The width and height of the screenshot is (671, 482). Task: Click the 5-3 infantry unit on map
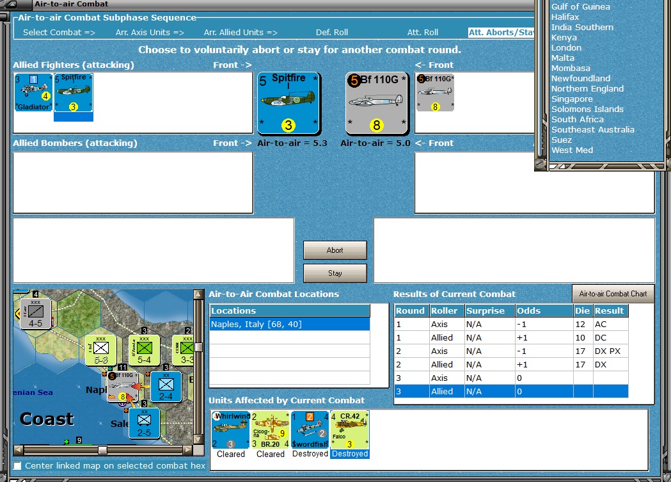point(101,351)
